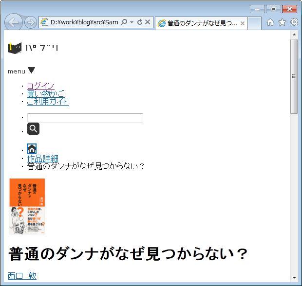Image resolution: width=302 pixels, height=286 pixels.
Task: Open the Tools gear icon
Action: click(294, 22)
